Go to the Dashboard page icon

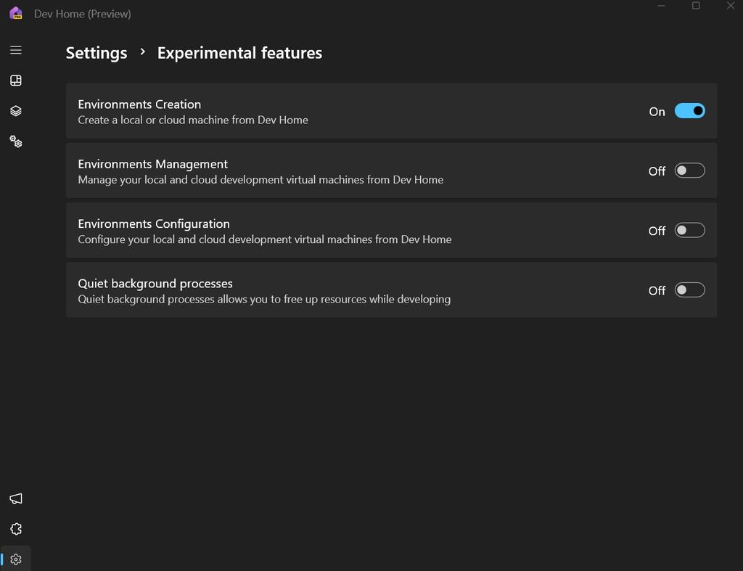tap(16, 81)
